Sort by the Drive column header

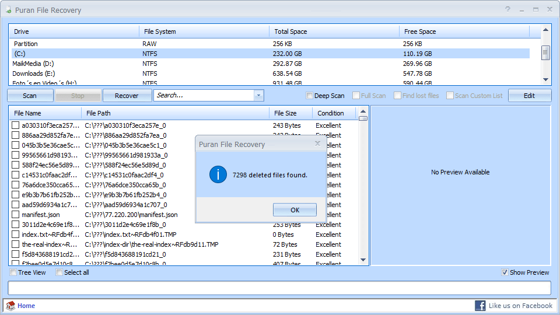coord(74,32)
